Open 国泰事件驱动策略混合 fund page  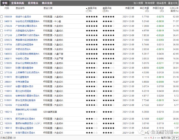click(x=27, y=40)
